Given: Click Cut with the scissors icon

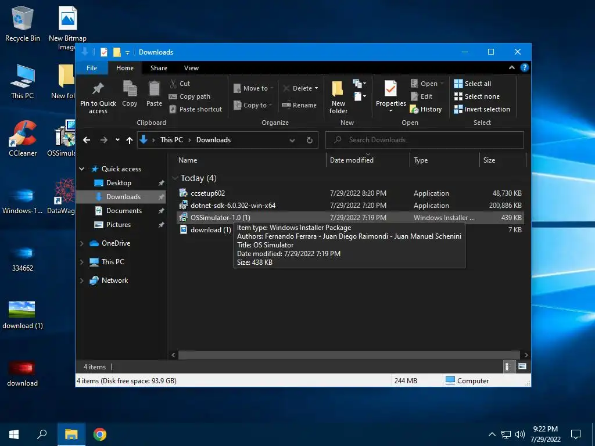Looking at the screenshot, I should coord(180,84).
